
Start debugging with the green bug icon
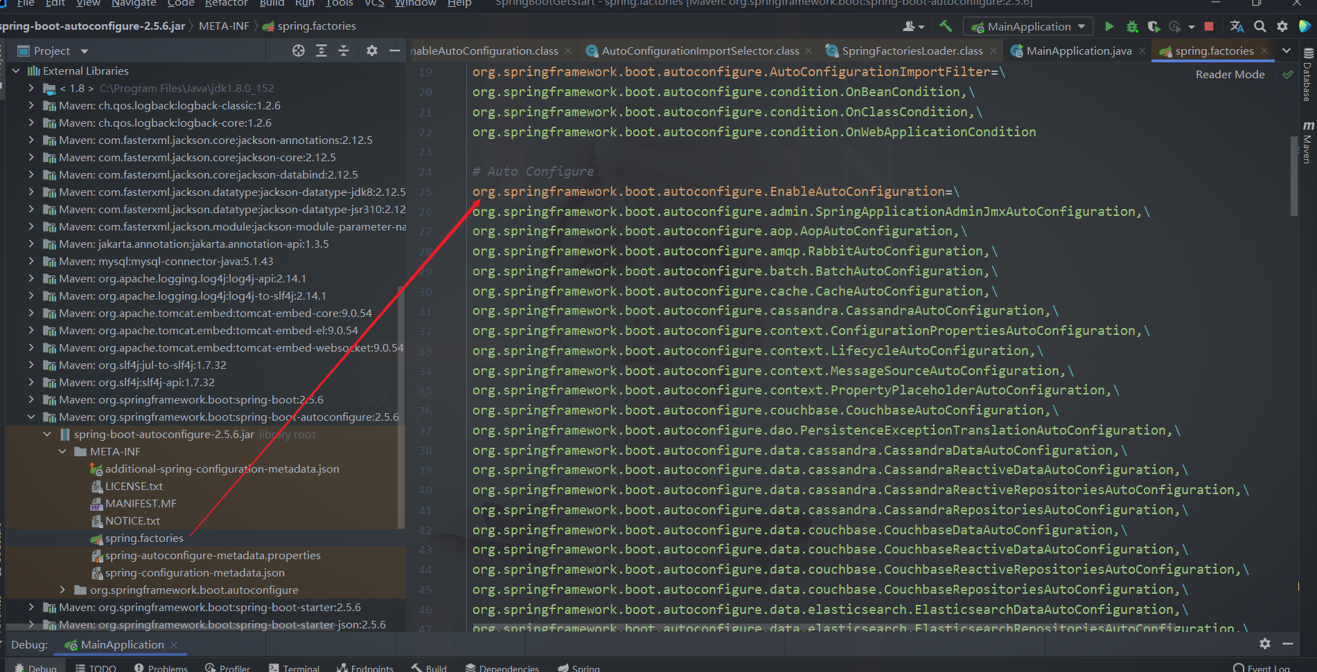click(1132, 26)
